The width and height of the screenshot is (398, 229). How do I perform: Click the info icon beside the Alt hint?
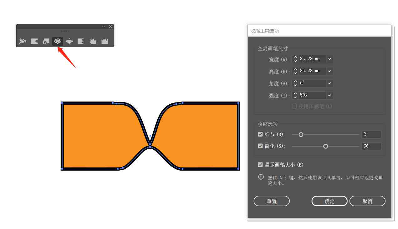[261, 177]
